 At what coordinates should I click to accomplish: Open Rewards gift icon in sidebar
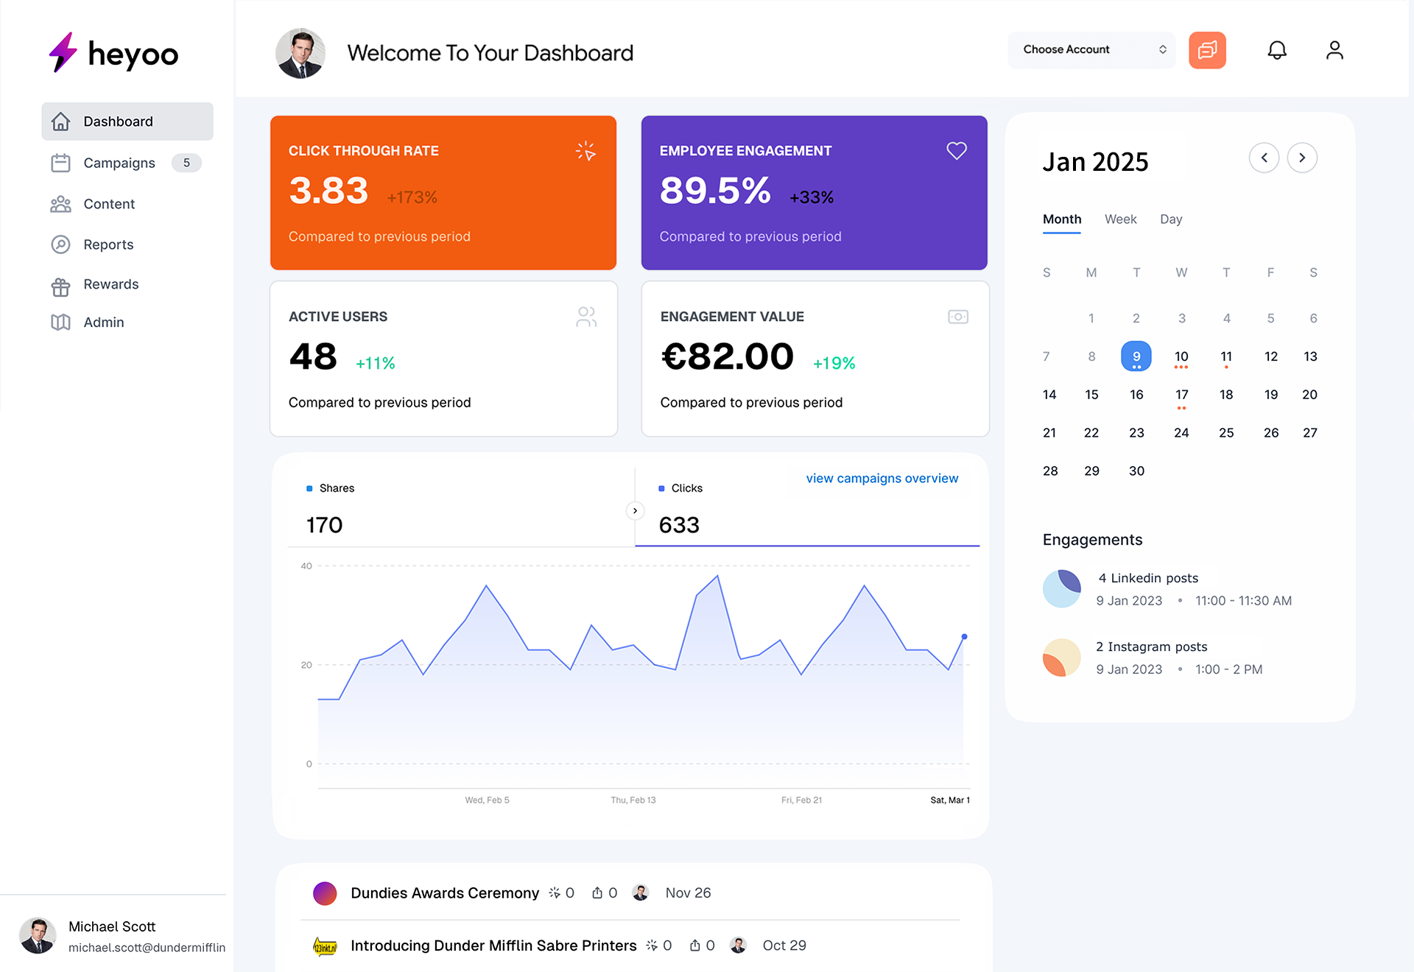coord(60,286)
